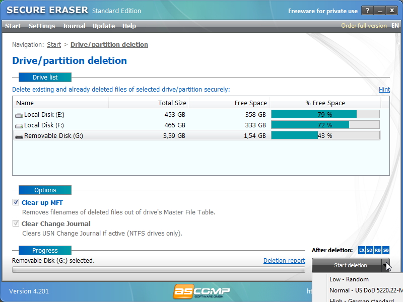Open the question mark help button
This screenshot has width=403, height=302.
[367, 11]
